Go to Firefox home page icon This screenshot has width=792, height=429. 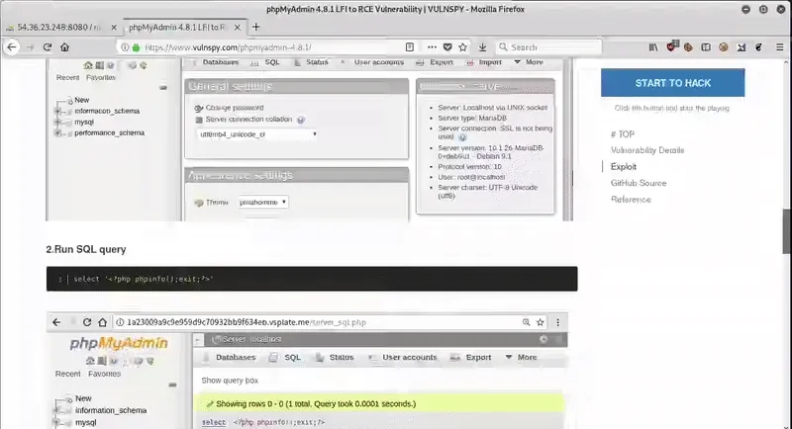[65, 46]
